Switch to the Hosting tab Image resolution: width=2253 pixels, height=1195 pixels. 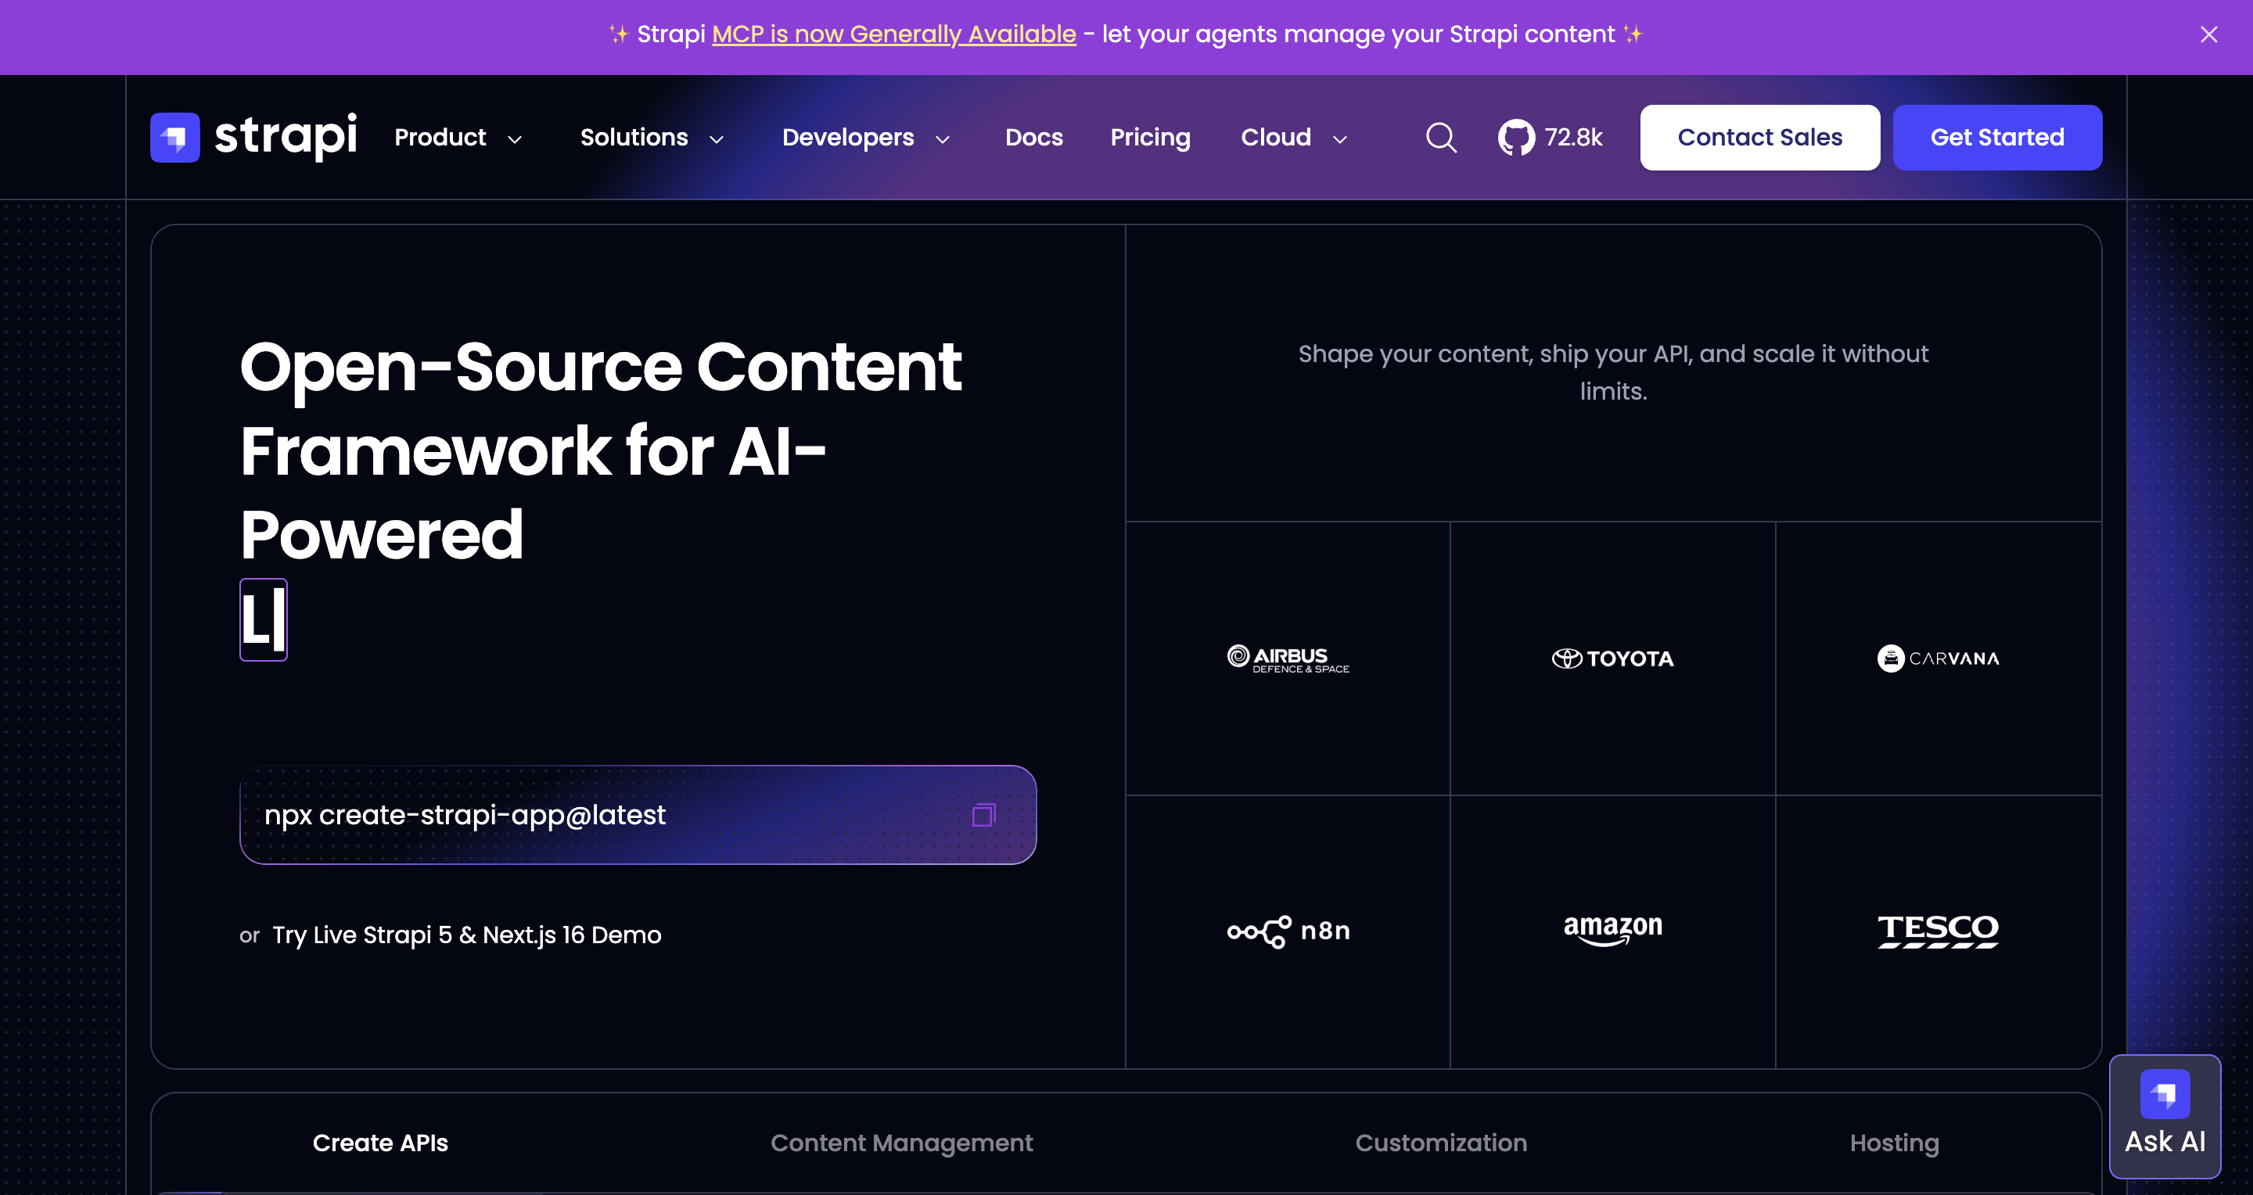click(1895, 1143)
